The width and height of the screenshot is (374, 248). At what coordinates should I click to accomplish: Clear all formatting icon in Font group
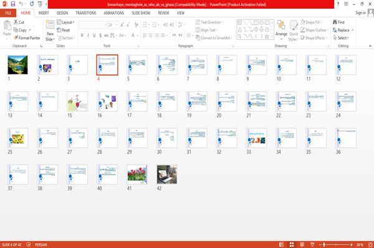point(136,25)
